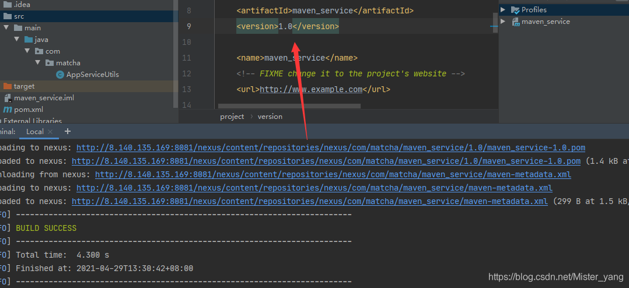This screenshot has height=288, width=629.
Task: Expand the Profiles node in Maven panel
Action: (503, 10)
